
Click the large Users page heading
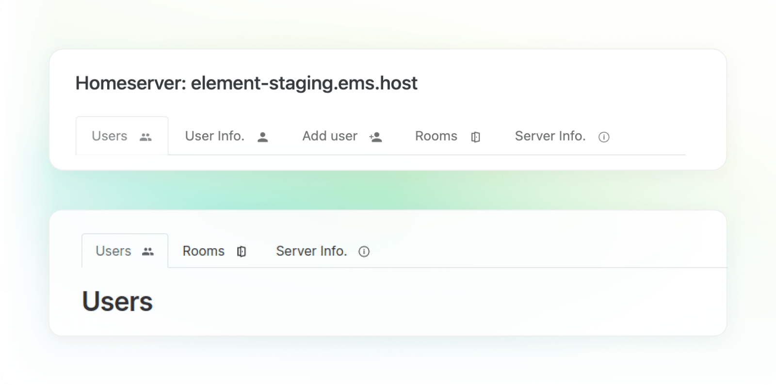(x=117, y=302)
